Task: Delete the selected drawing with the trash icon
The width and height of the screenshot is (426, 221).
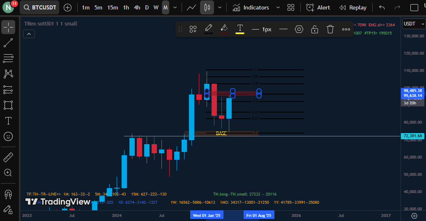Action: tap(330, 29)
